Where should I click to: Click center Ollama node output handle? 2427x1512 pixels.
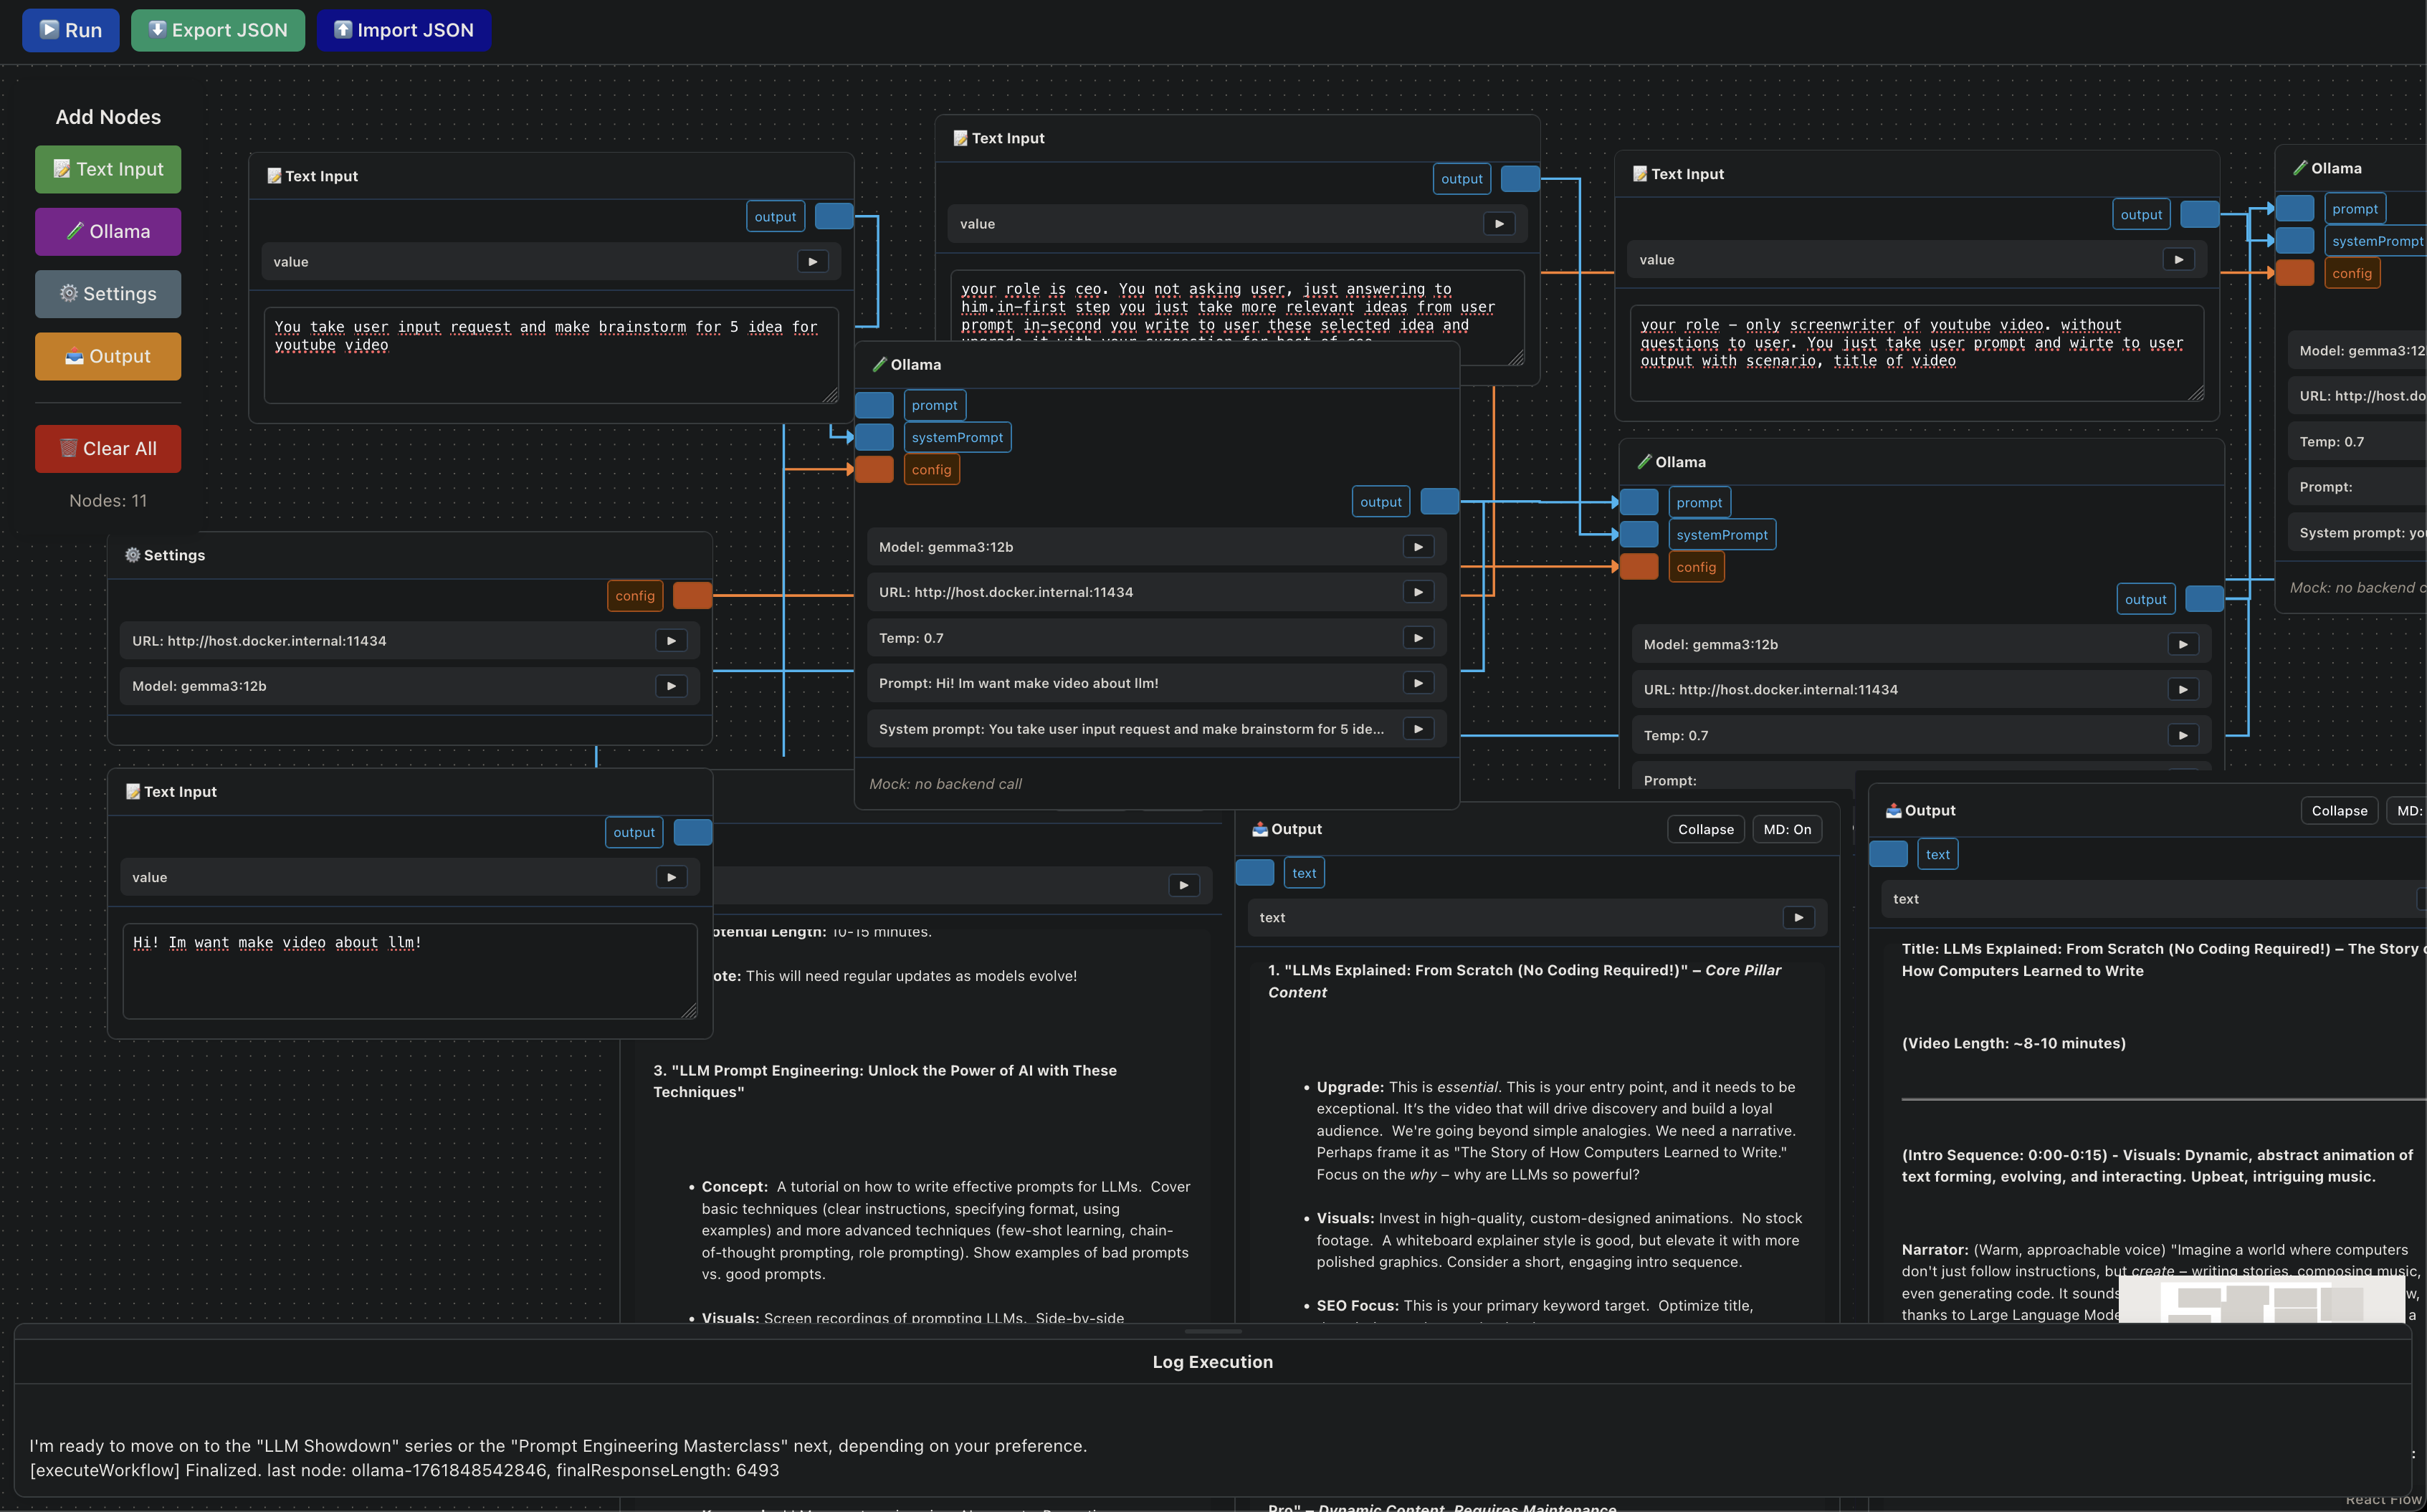(1439, 501)
